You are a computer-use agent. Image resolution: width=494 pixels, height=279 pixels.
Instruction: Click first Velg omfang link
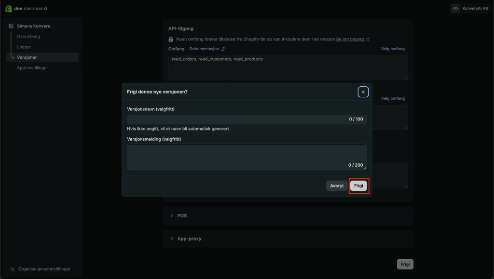point(393,49)
